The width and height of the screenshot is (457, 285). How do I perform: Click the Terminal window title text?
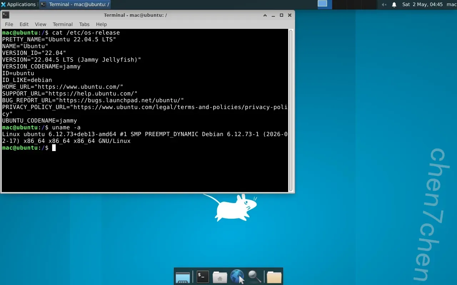tap(135, 15)
